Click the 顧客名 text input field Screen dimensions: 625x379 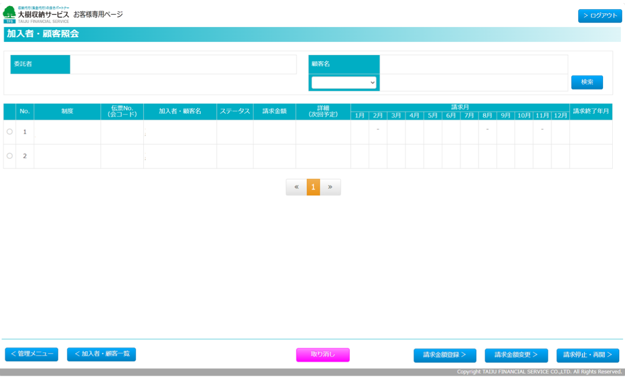pos(473,65)
